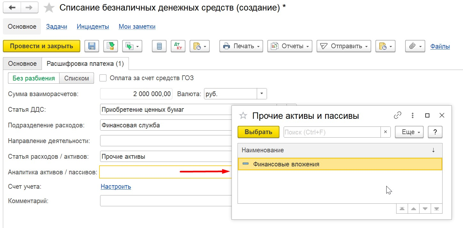Open the paperclip attachments dropdown

[415, 46]
